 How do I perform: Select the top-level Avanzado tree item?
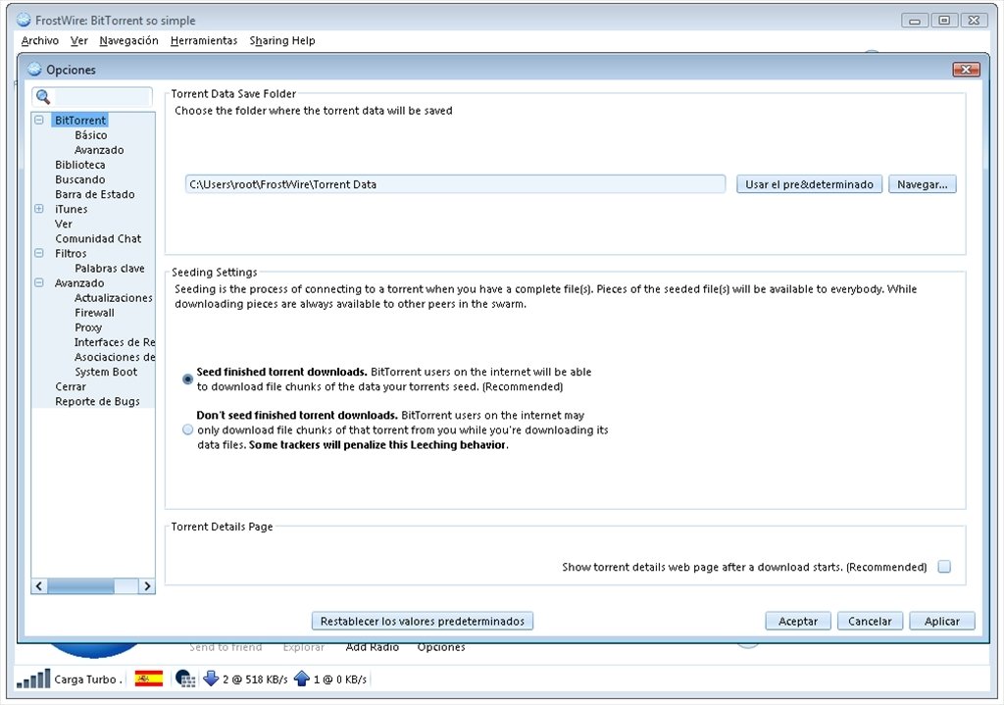(x=79, y=283)
